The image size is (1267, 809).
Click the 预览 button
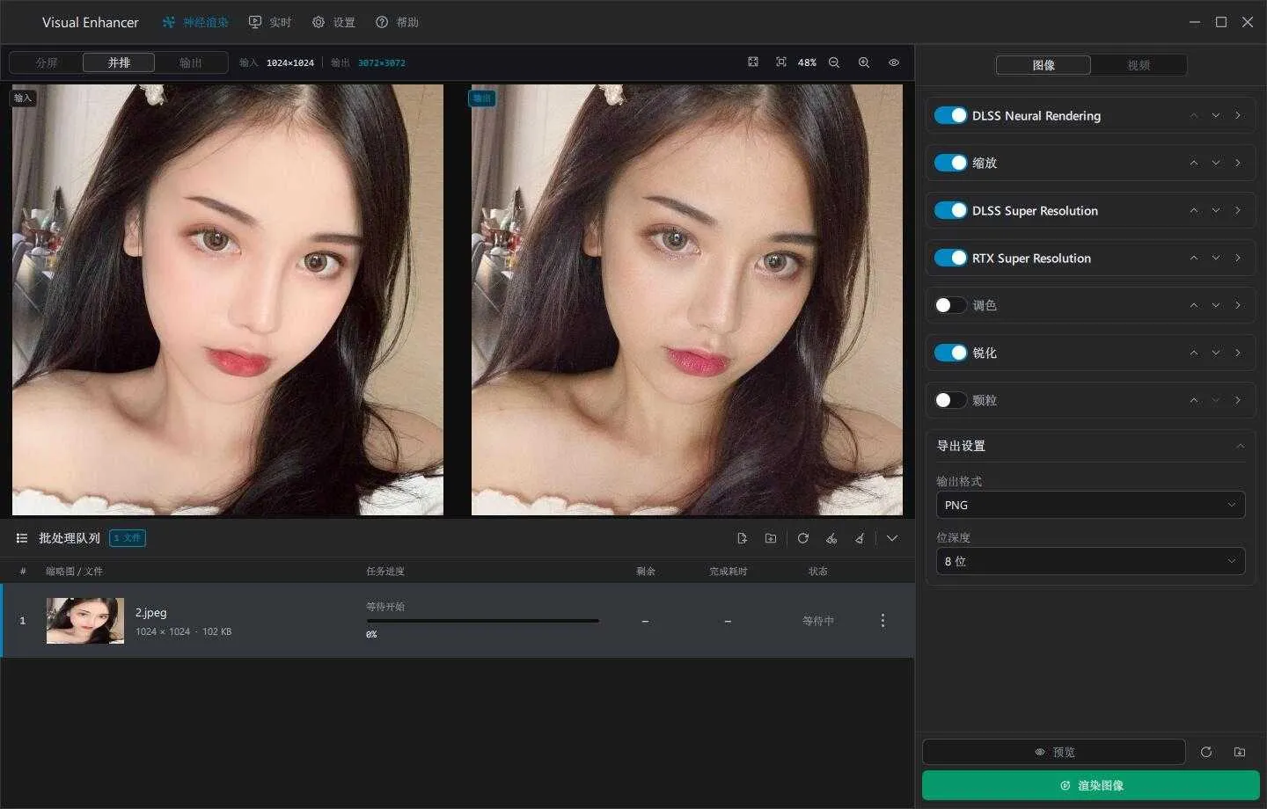[1054, 752]
